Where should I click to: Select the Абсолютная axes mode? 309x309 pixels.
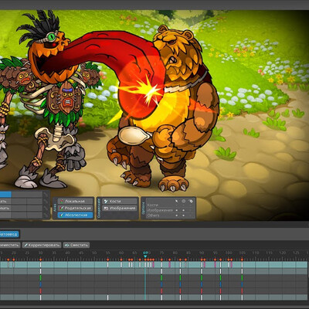tap(76, 215)
